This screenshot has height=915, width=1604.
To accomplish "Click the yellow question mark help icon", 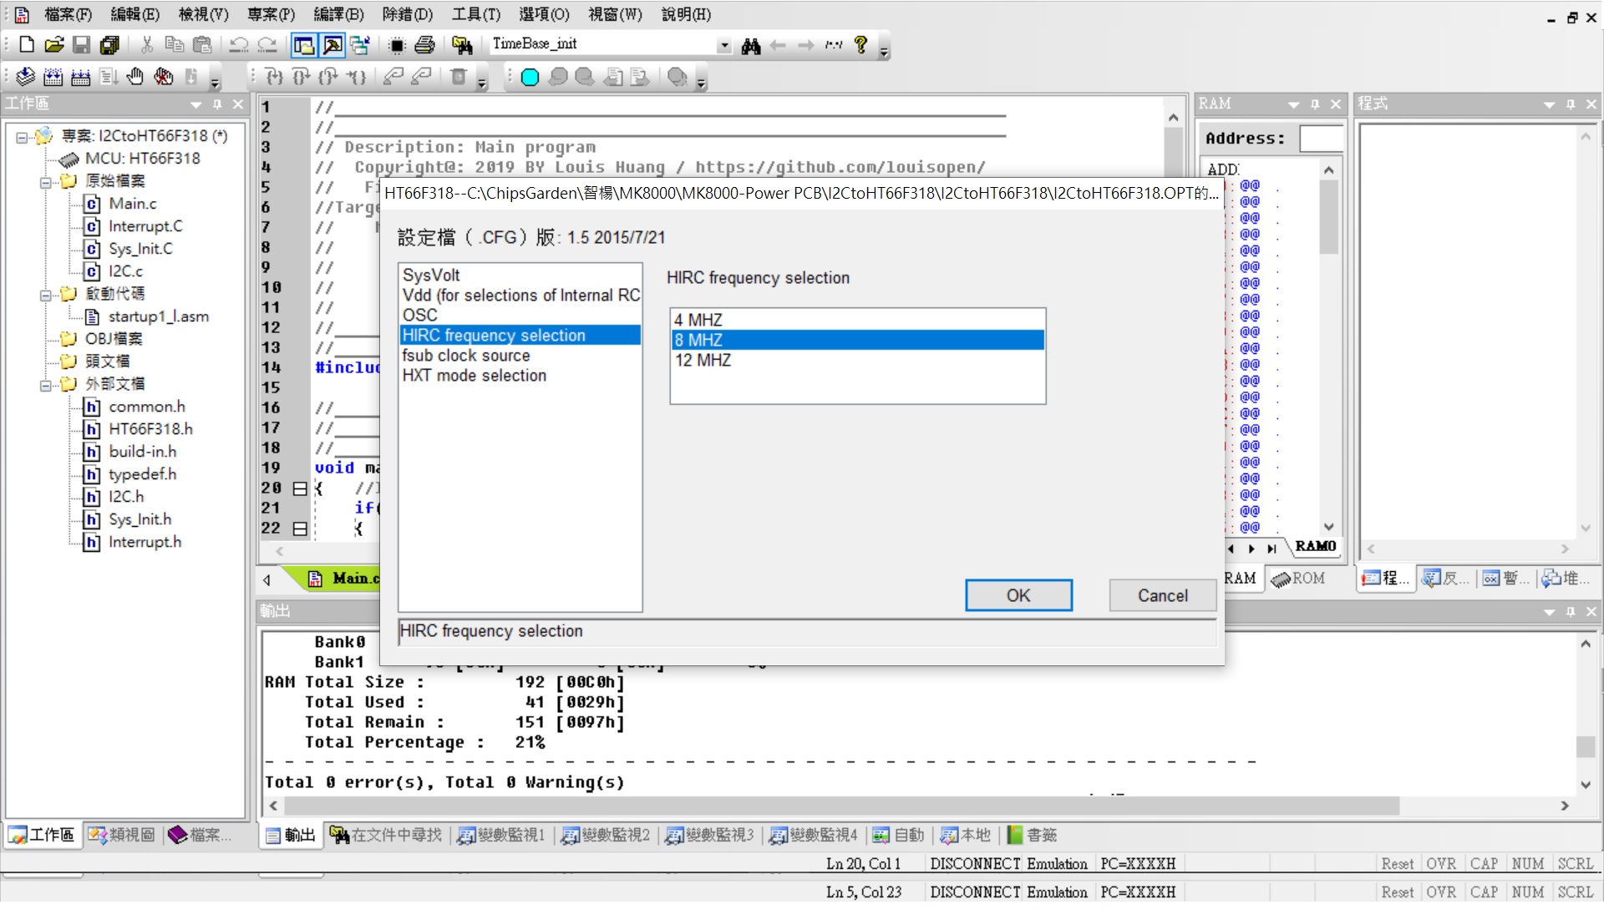I will coord(860,45).
